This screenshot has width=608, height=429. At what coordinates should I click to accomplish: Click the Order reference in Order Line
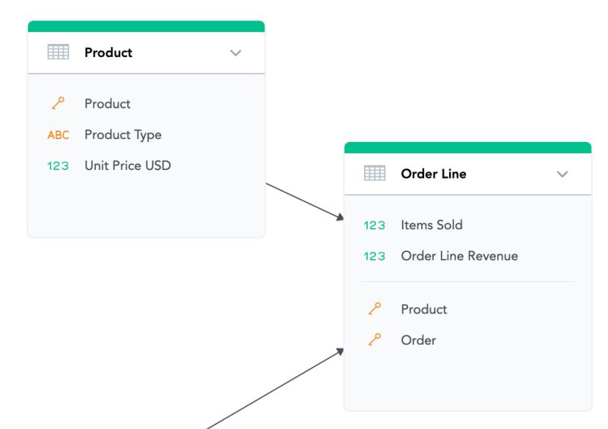pos(418,340)
